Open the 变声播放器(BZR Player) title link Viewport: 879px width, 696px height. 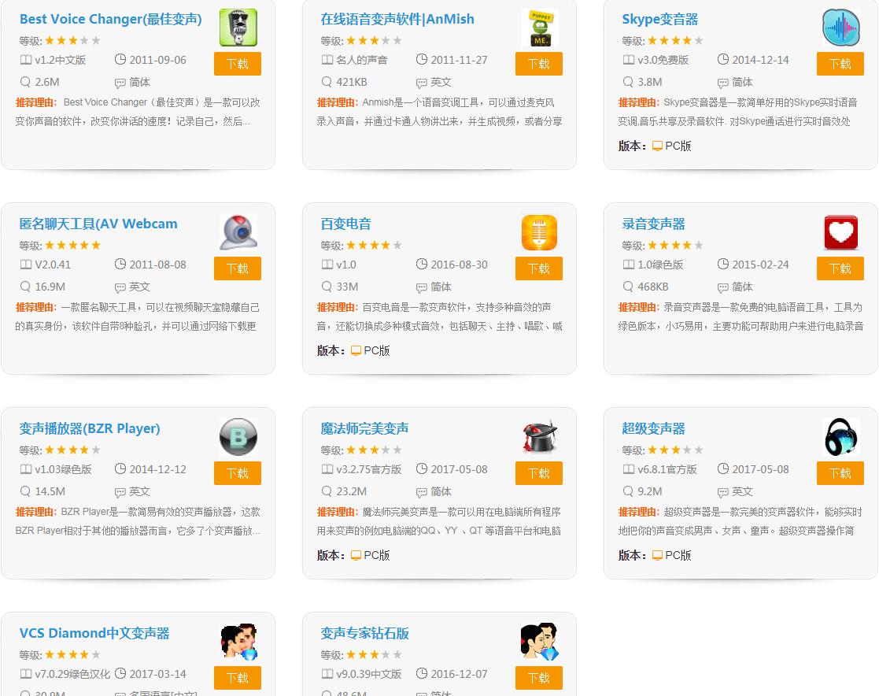click(x=90, y=428)
